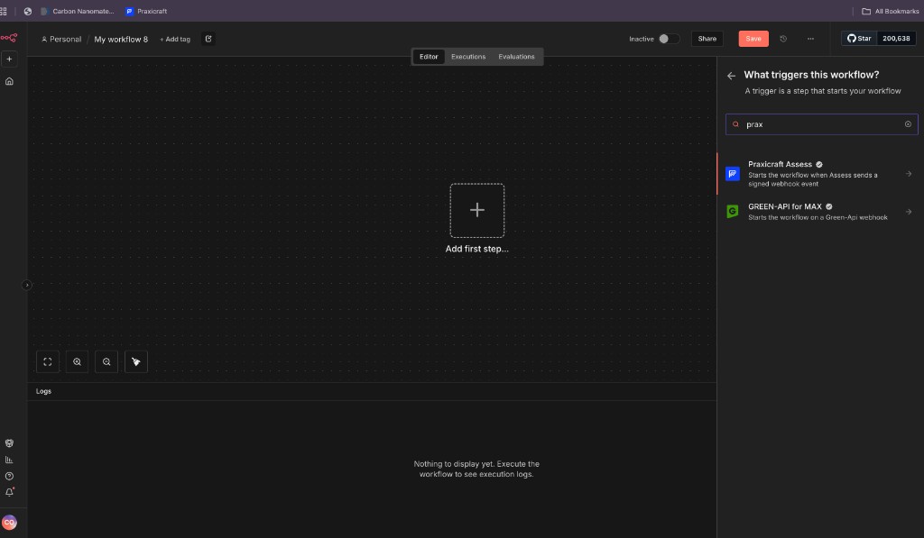This screenshot has width=924, height=538.
Task: Open the notifications bell icon
Action: [9, 492]
